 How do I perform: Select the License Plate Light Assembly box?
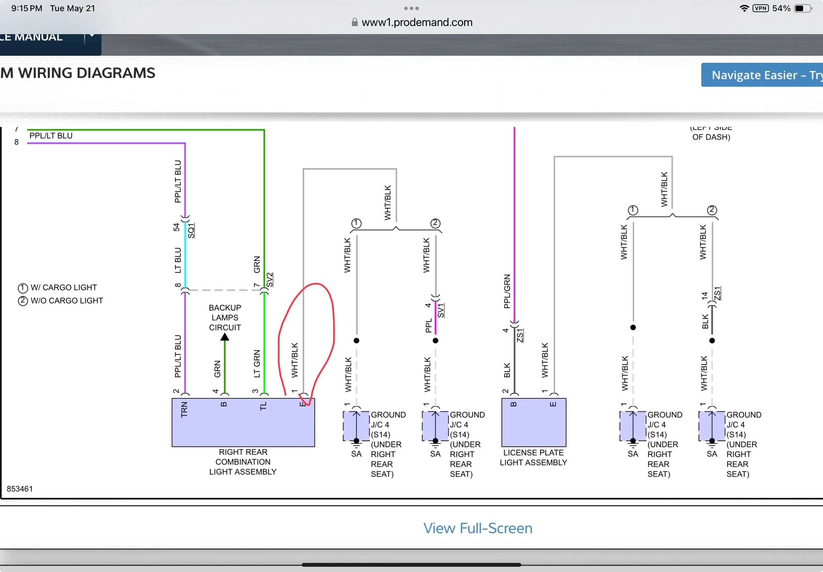point(534,423)
